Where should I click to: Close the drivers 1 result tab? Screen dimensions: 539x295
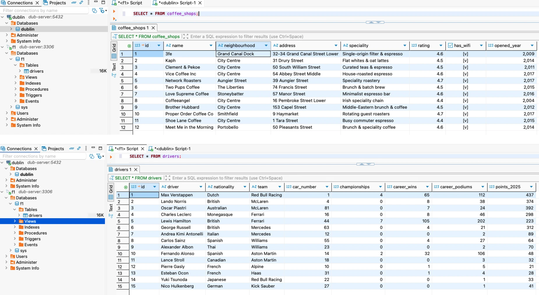click(x=135, y=169)
